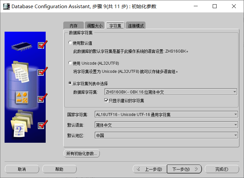Click the right arrow on 下一步 button
This screenshot has height=178, width=244.
(x=196, y=169)
